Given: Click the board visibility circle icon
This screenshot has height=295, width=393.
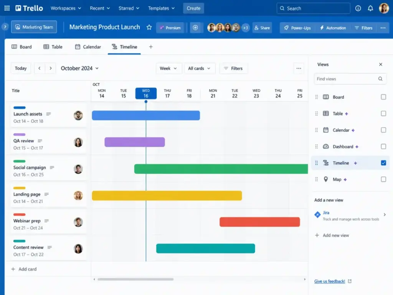Looking at the screenshot, I should point(195,28).
